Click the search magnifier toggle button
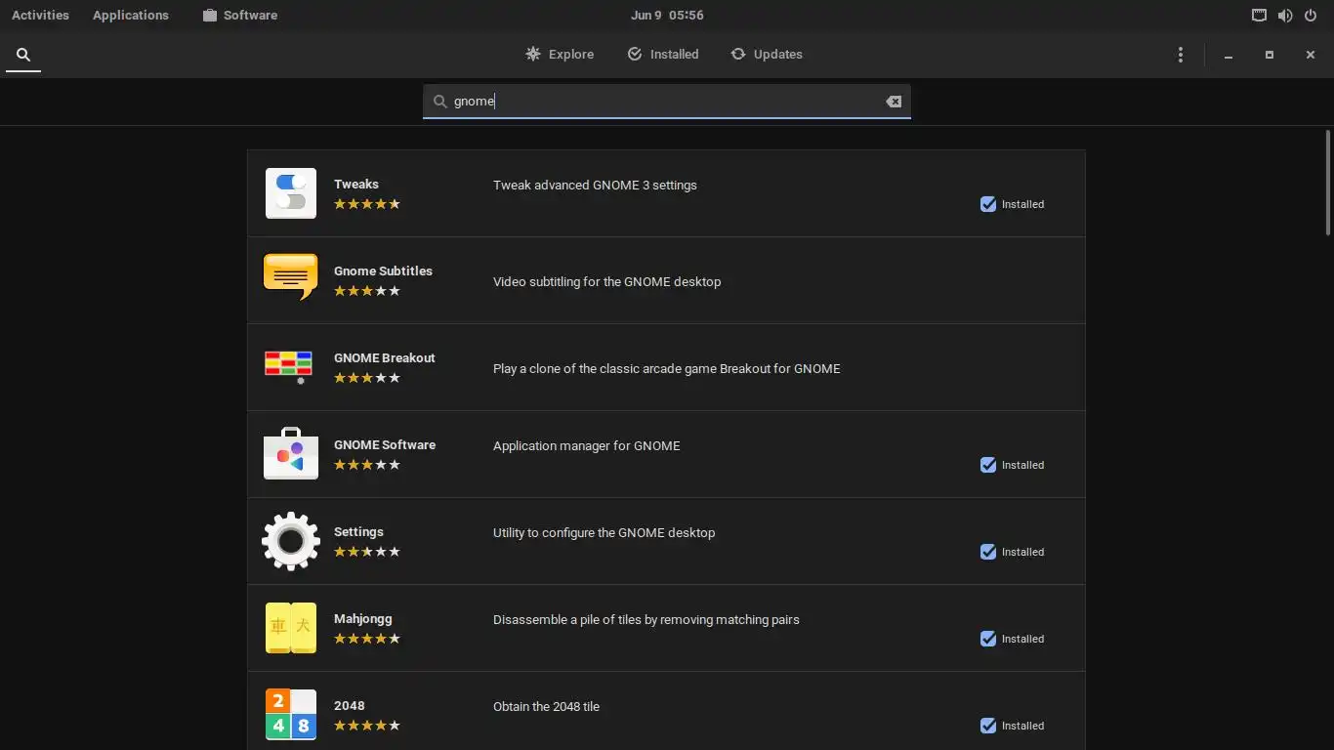The image size is (1334, 750). (x=23, y=55)
